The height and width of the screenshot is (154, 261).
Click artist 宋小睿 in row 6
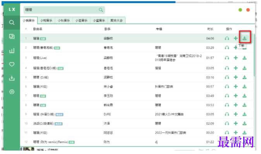tap(108, 87)
